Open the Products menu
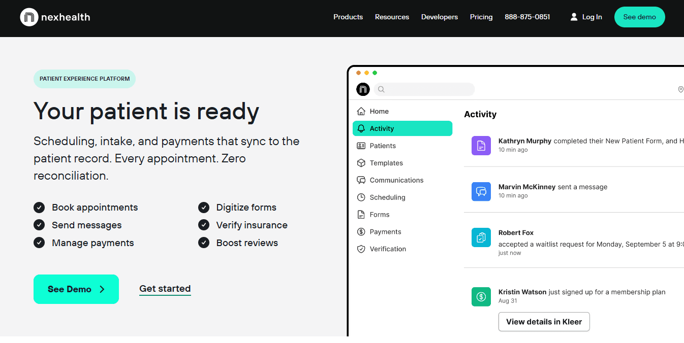 pos(348,17)
